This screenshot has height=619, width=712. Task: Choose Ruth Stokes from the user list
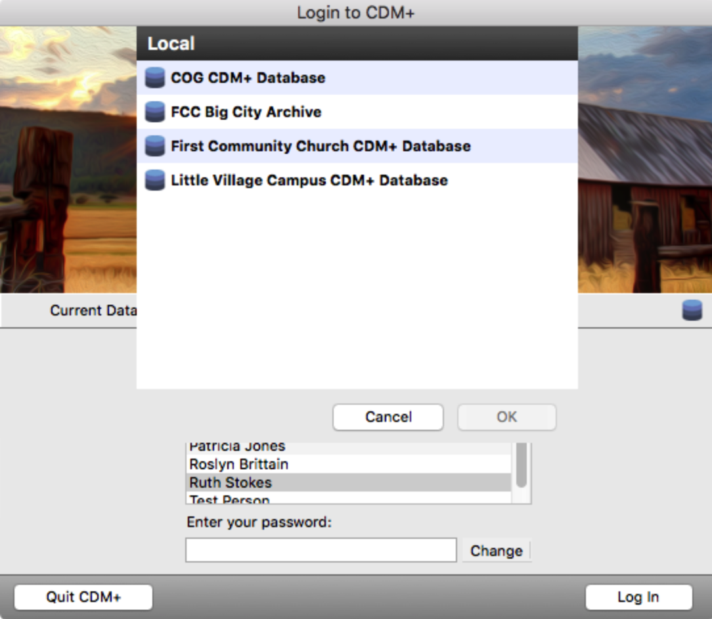230,482
